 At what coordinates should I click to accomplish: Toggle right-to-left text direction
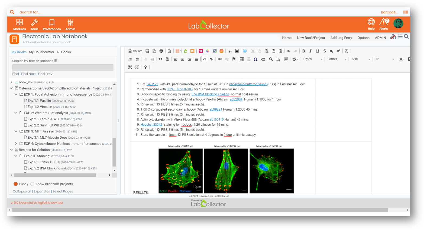coord(212,59)
